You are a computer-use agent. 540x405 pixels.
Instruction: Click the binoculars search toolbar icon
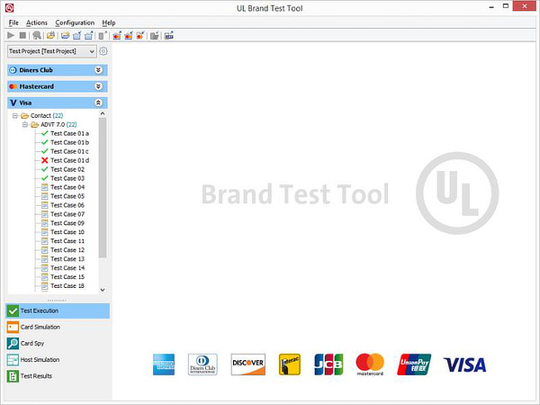pyautogui.click(x=37, y=35)
